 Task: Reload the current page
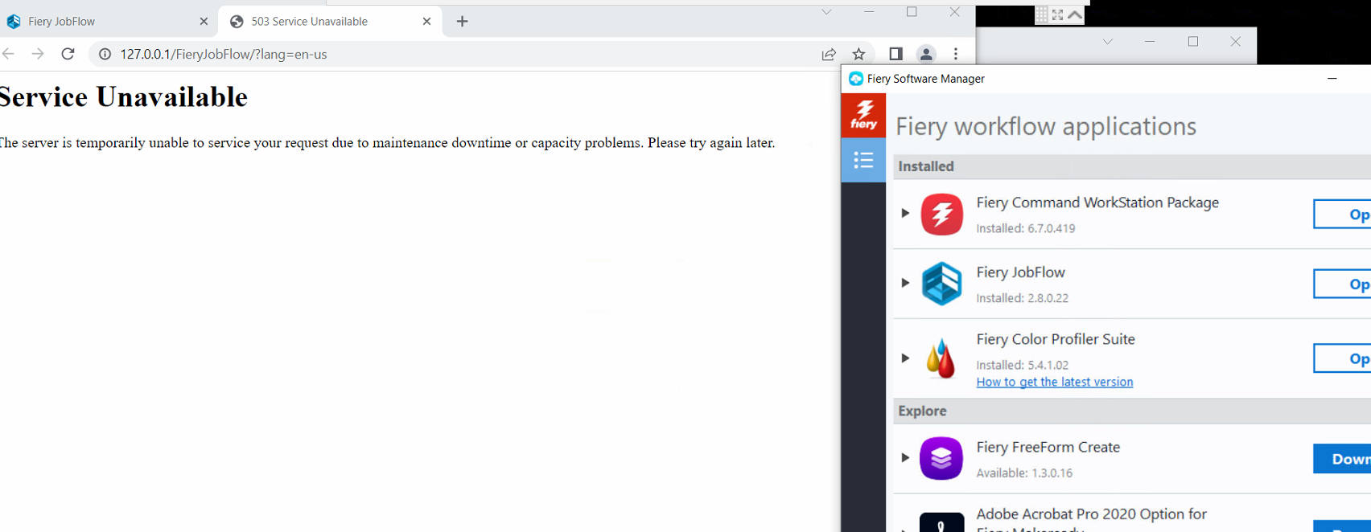pyautogui.click(x=68, y=54)
